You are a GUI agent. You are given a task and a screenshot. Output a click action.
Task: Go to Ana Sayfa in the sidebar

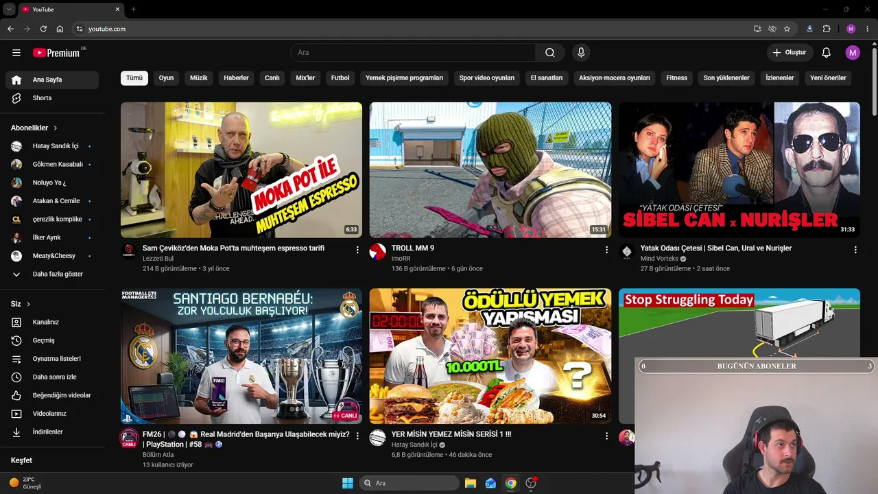(x=52, y=80)
